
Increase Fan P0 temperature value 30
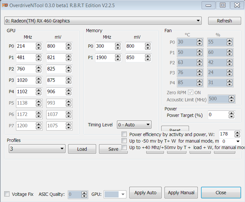pos(199,40)
